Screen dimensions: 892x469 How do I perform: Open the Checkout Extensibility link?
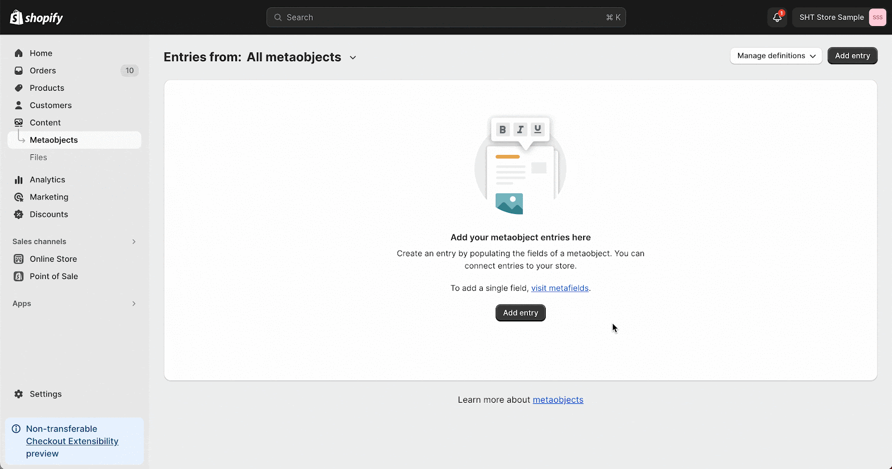click(x=72, y=441)
